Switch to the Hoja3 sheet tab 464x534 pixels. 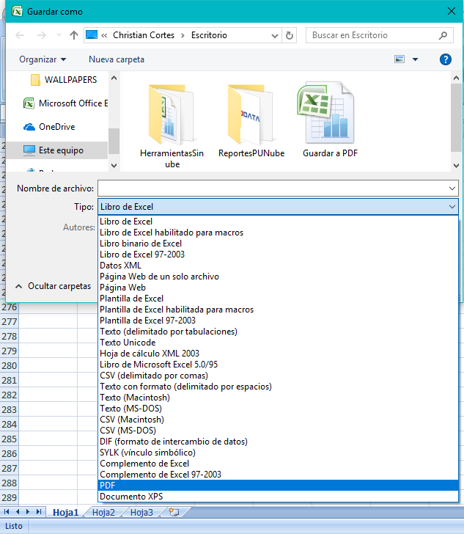[x=141, y=512]
